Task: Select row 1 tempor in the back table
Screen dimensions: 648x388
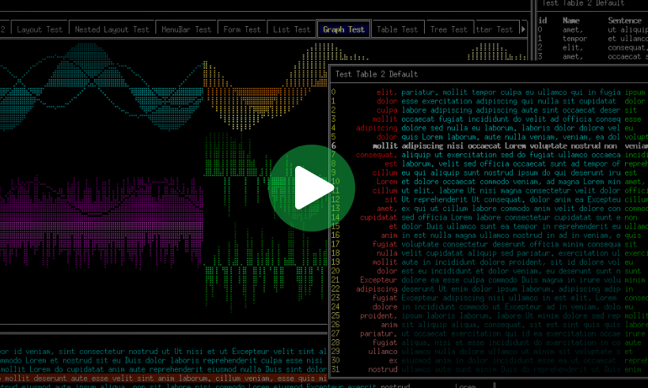Action: point(593,39)
